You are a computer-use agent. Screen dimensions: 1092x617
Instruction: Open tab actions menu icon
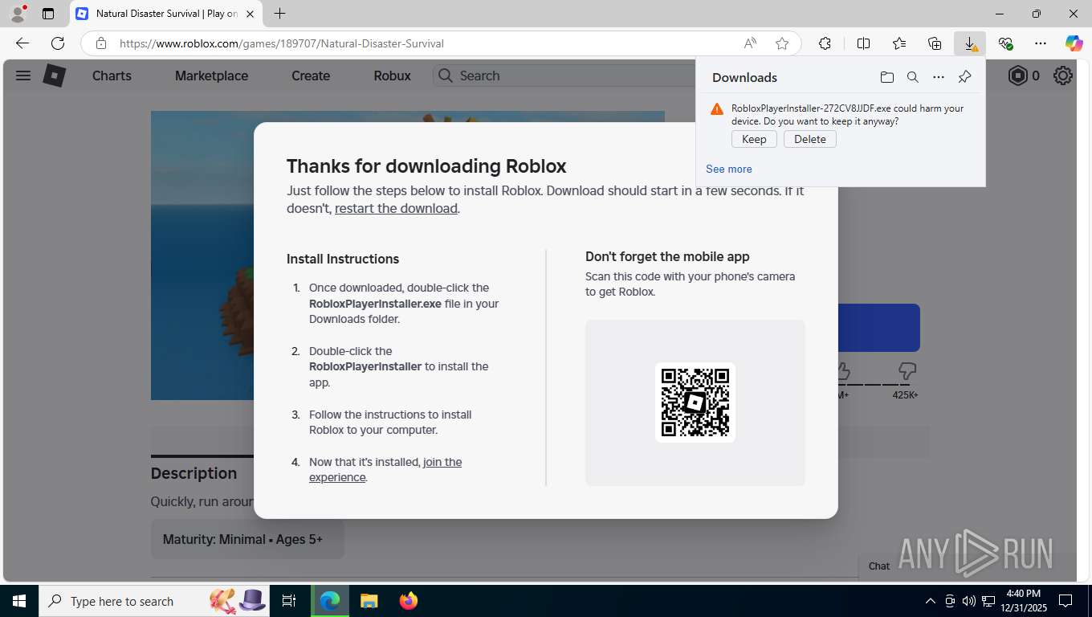coord(48,14)
